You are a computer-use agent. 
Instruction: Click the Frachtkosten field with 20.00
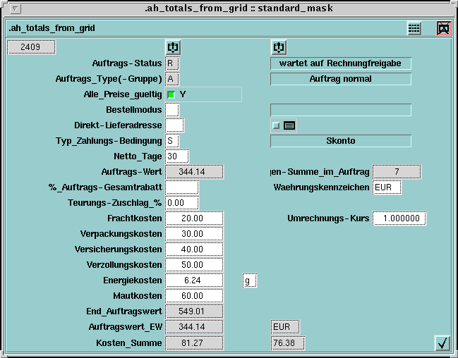tap(194, 218)
